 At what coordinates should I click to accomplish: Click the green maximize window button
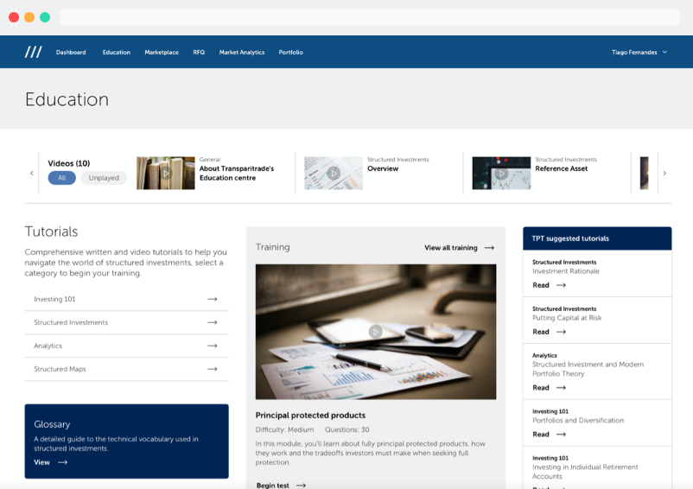pyautogui.click(x=45, y=17)
